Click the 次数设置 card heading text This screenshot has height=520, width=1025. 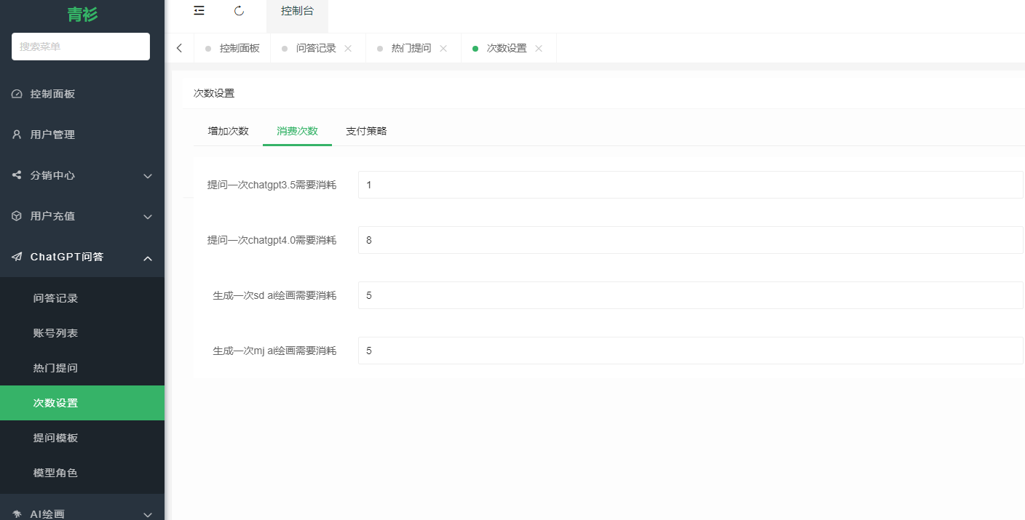pyautogui.click(x=214, y=93)
